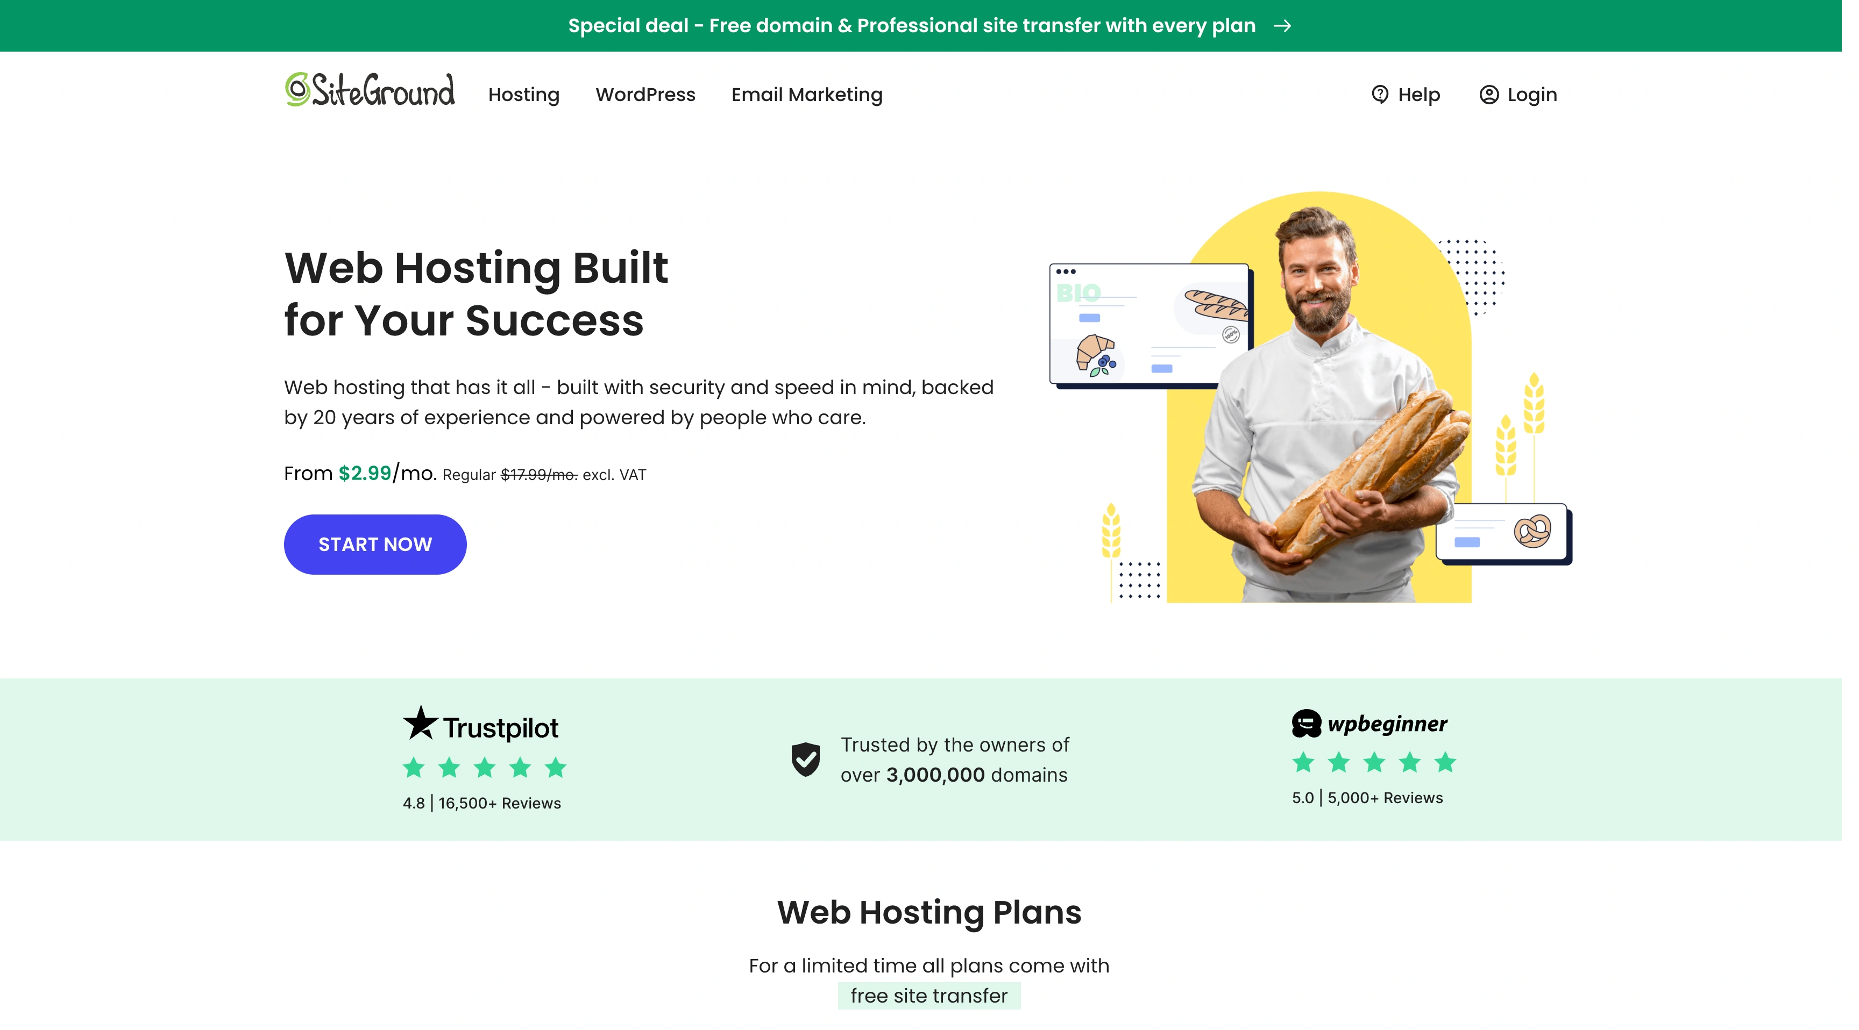Click the Login account icon
Viewport: 1859px width, 1030px height.
click(x=1490, y=94)
